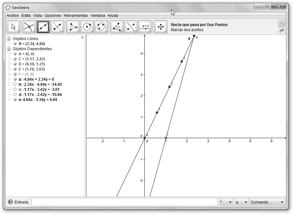This screenshot has width=293, height=214.
Task: Show hidden line b in algebra view
Action: (x=15, y=84)
